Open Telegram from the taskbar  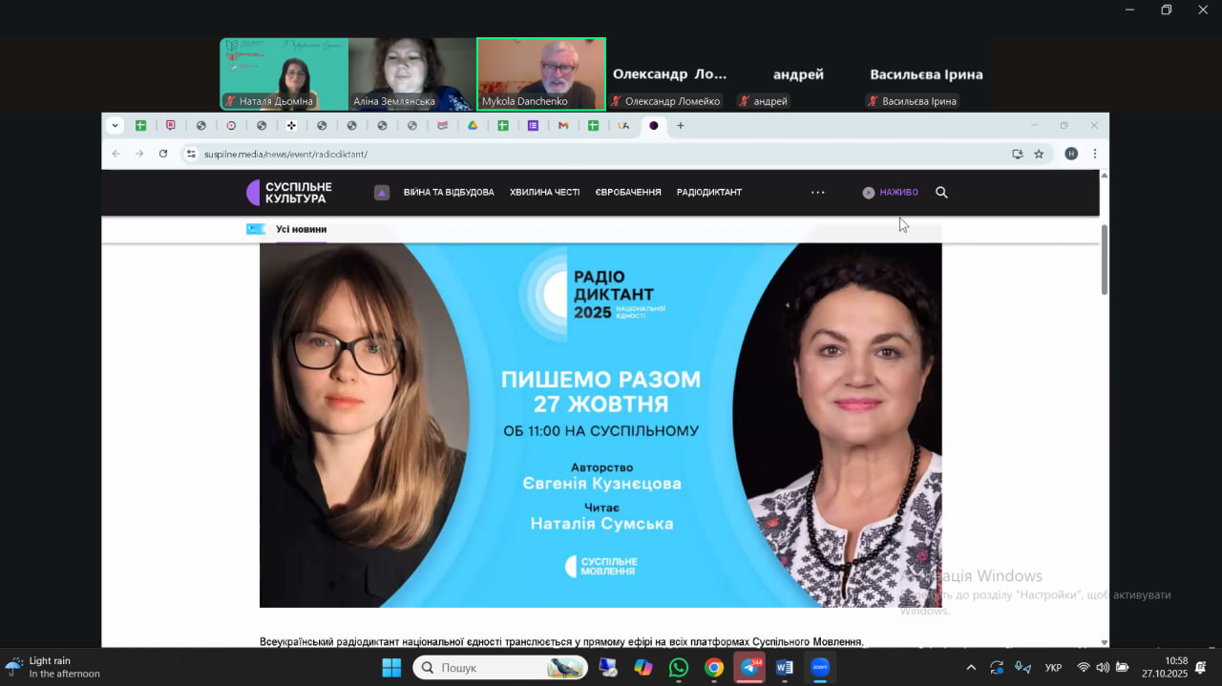(x=749, y=668)
